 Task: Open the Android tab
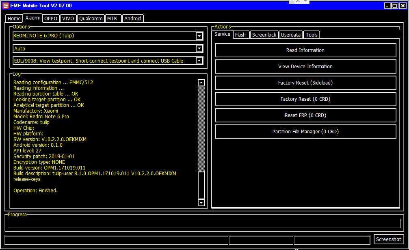[x=132, y=18]
